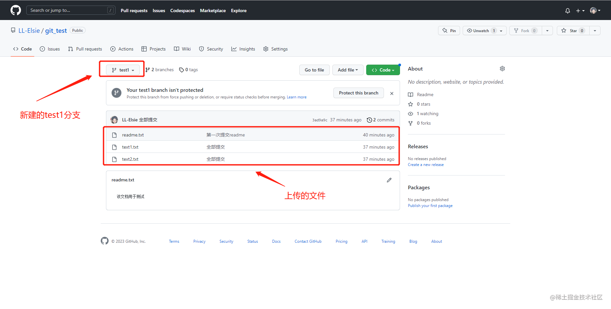Click the GitHub logo in the top corner
This screenshot has height=309, width=611.
click(15, 10)
